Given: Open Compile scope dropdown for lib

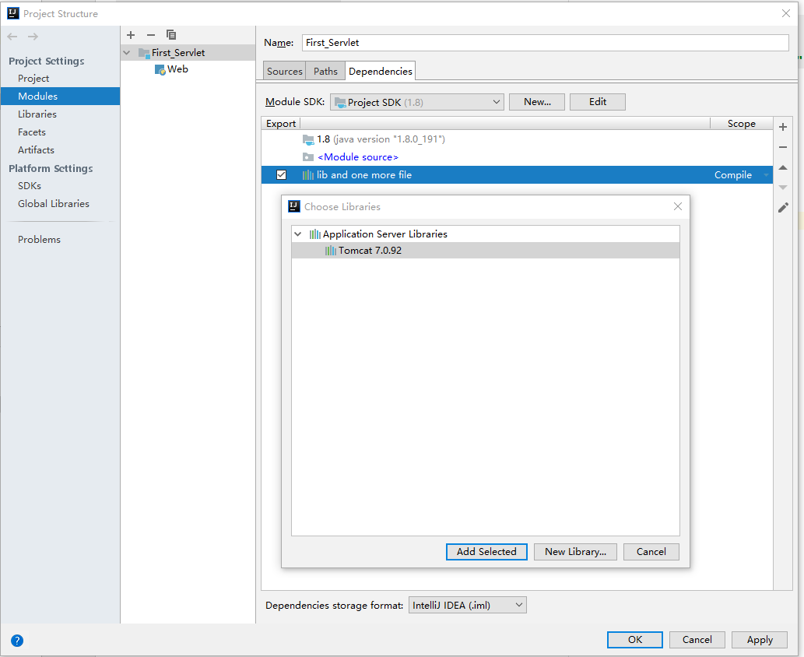Looking at the screenshot, I should [x=767, y=175].
